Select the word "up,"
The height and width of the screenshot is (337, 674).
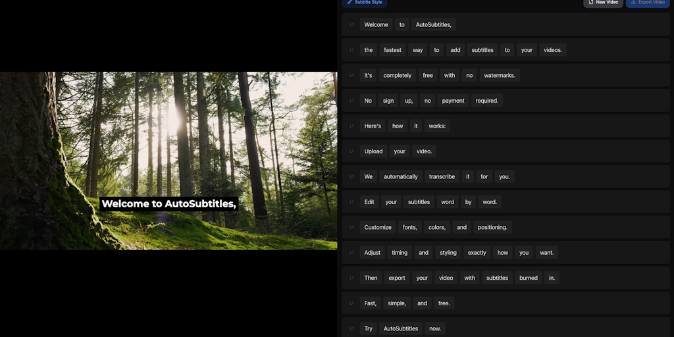click(x=409, y=101)
